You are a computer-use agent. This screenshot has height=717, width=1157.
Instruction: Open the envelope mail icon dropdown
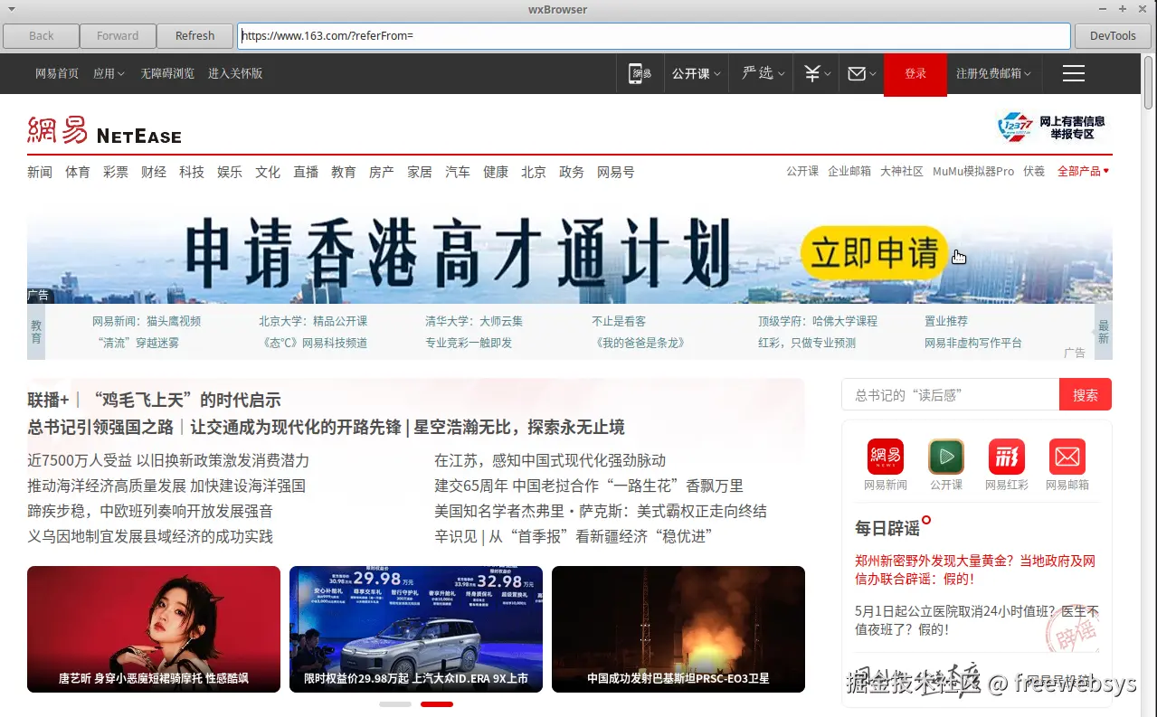(861, 74)
